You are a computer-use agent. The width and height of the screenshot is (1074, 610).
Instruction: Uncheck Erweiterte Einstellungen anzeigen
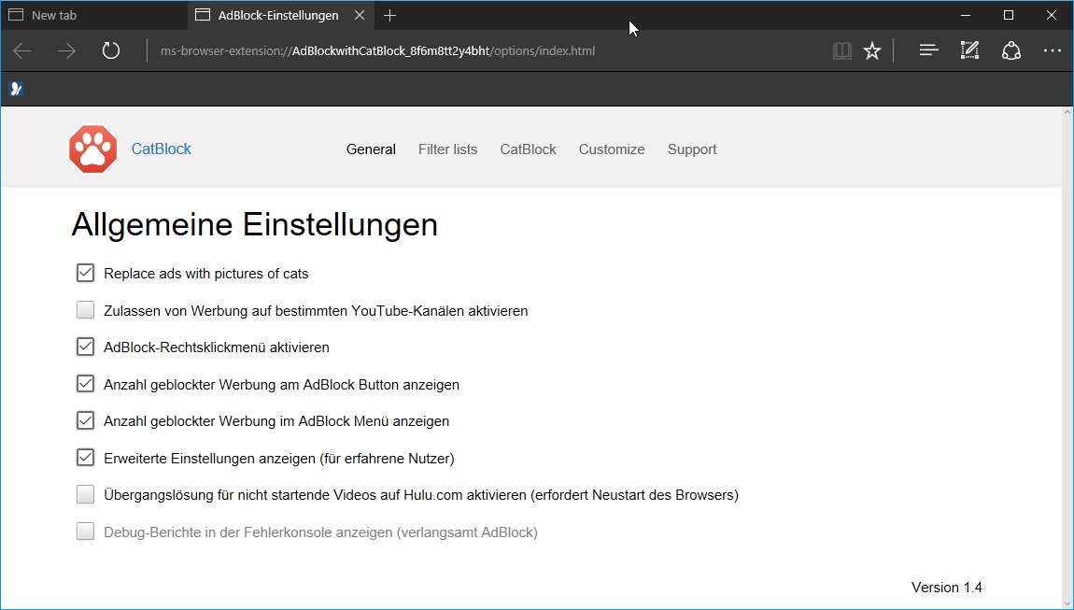pos(85,457)
